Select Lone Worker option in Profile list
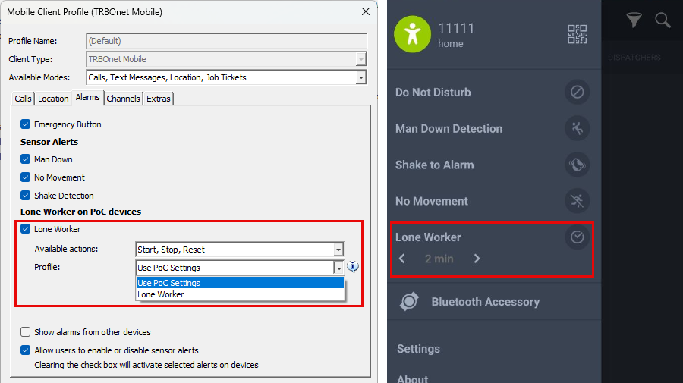The height and width of the screenshot is (383, 683). click(240, 295)
